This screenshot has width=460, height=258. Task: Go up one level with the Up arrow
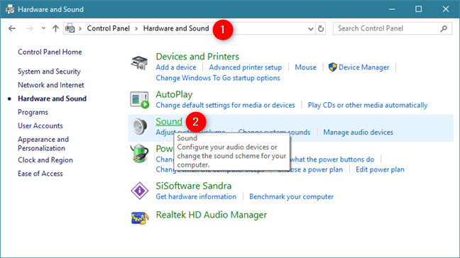pos(55,28)
